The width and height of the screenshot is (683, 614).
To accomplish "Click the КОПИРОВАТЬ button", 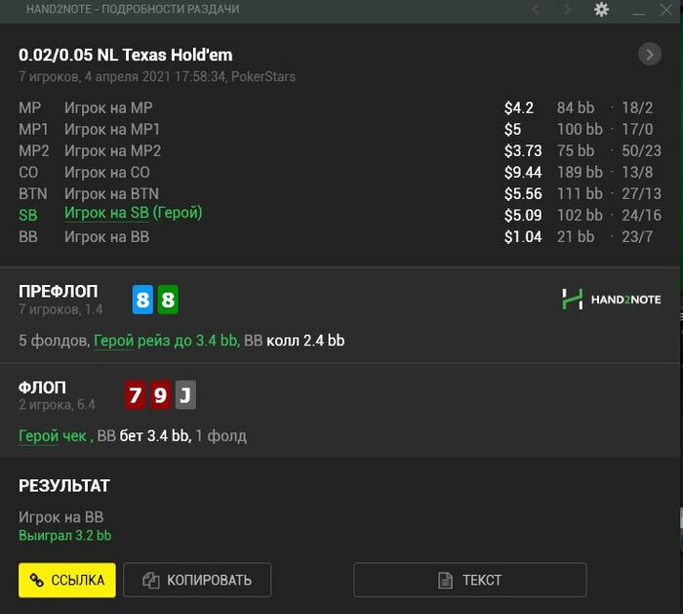I will (197, 580).
